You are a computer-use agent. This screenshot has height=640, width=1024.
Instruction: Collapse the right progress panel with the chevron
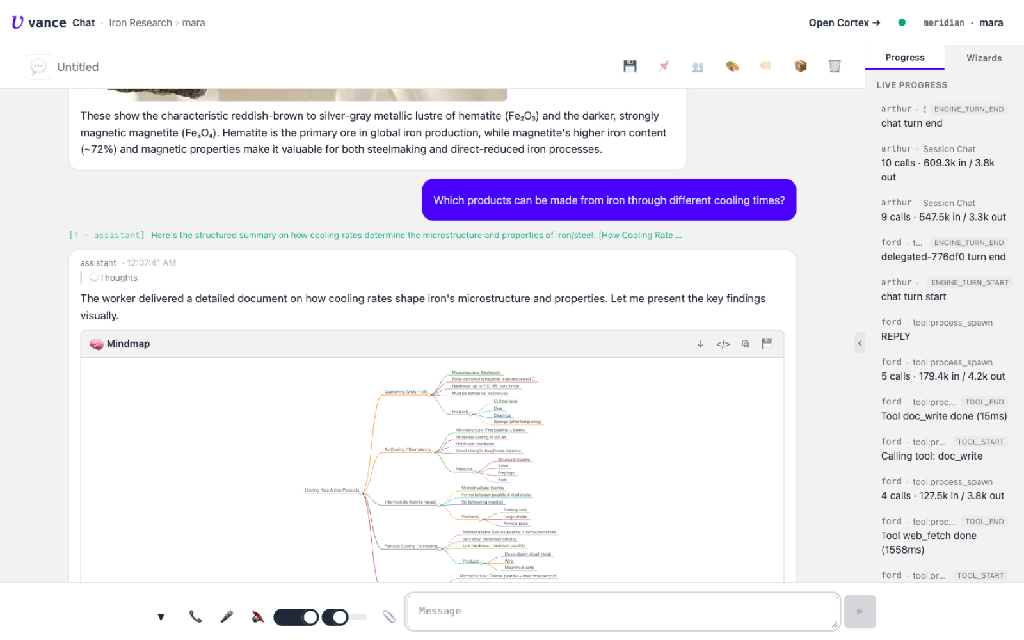[x=860, y=343]
